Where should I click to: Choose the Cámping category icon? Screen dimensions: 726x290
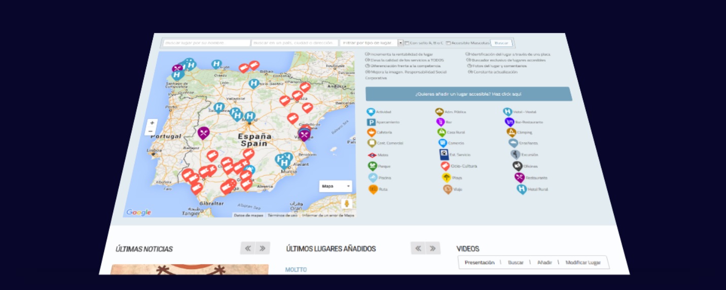512,132
